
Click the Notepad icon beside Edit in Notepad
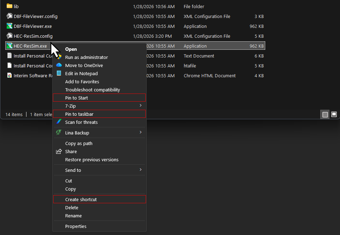pyautogui.click(x=59, y=73)
